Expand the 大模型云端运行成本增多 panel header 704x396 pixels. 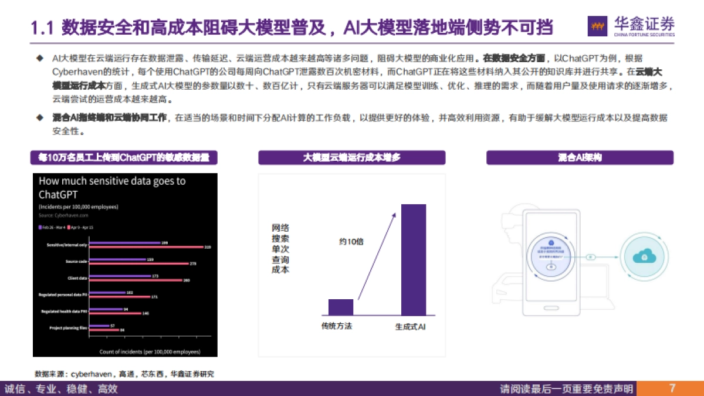click(352, 158)
